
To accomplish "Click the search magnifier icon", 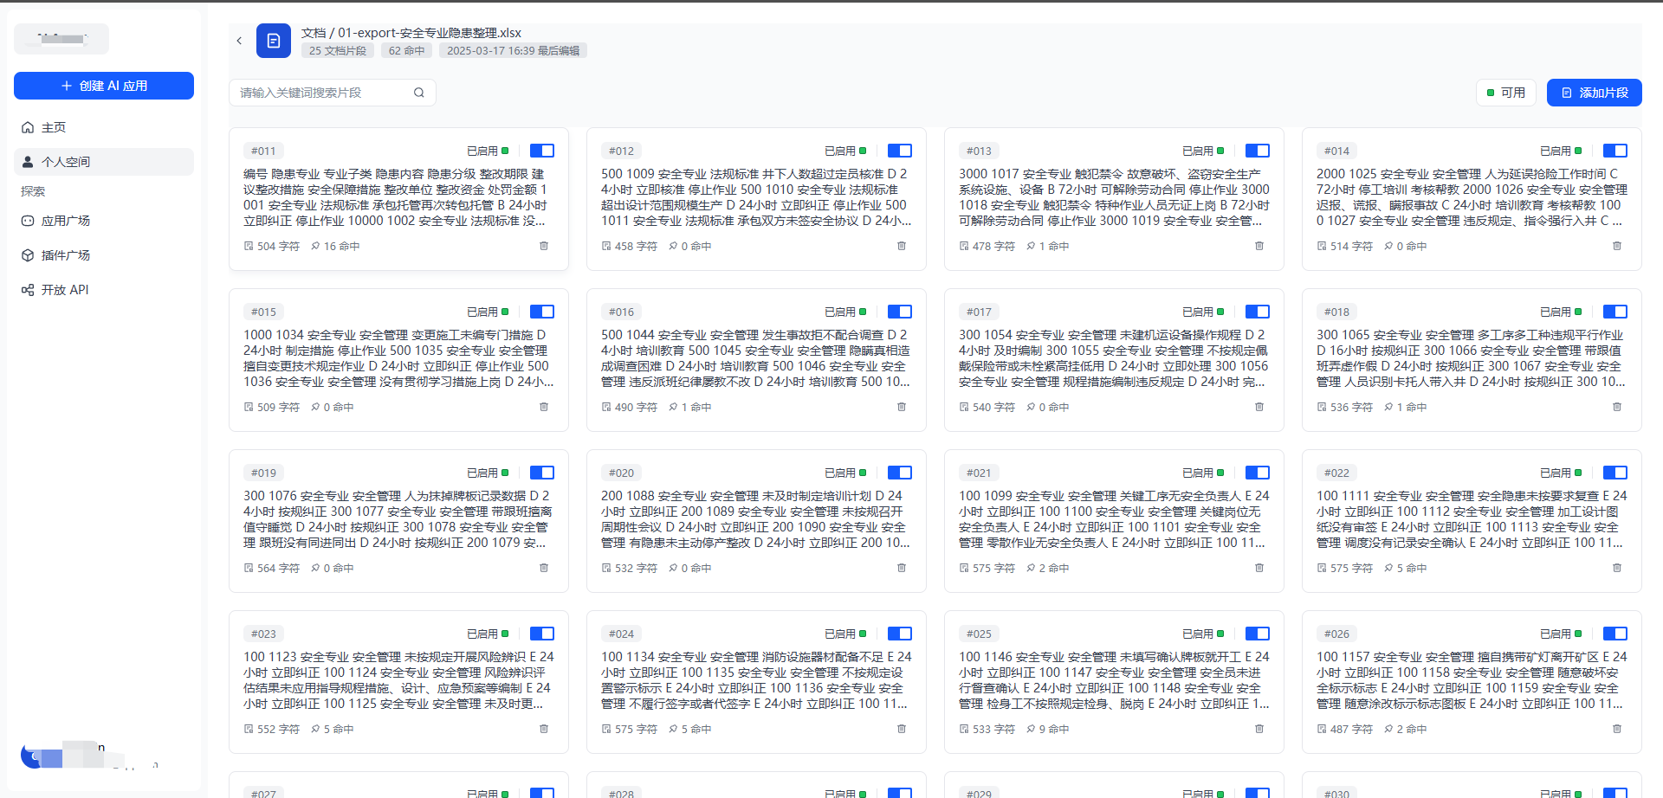I will tap(419, 93).
